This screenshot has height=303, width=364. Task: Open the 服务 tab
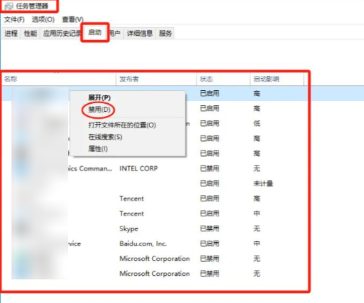coord(166,33)
